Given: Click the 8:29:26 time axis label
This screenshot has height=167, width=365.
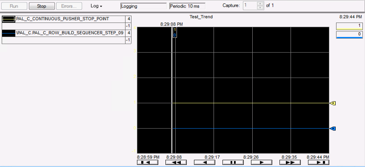Looking at the screenshot, I should coord(251,157).
